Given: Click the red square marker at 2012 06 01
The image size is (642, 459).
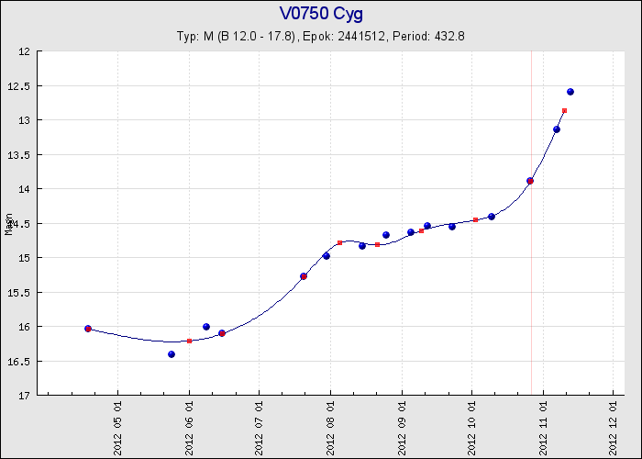Looking at the screenshot, I should coord(189,341).
